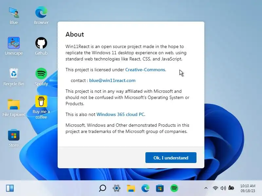Open File Explorer from the taskbar
The height and width of the screenshot is (196, 262).
coord(131,188)
